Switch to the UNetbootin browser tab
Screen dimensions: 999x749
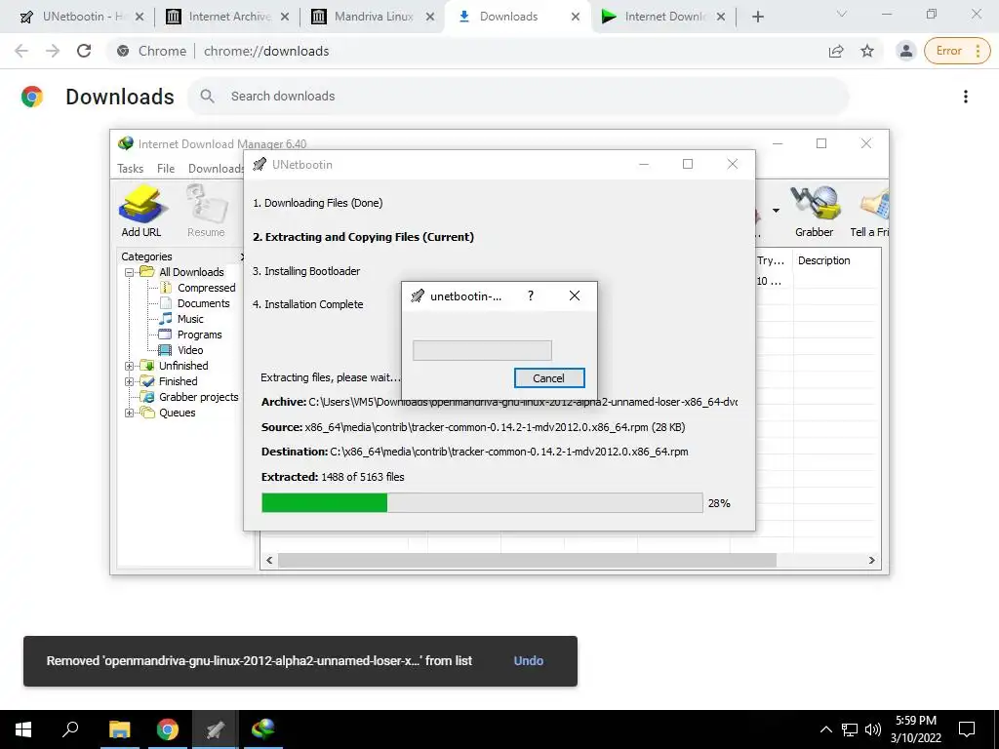pyautogui.click(x=81, y=17)
